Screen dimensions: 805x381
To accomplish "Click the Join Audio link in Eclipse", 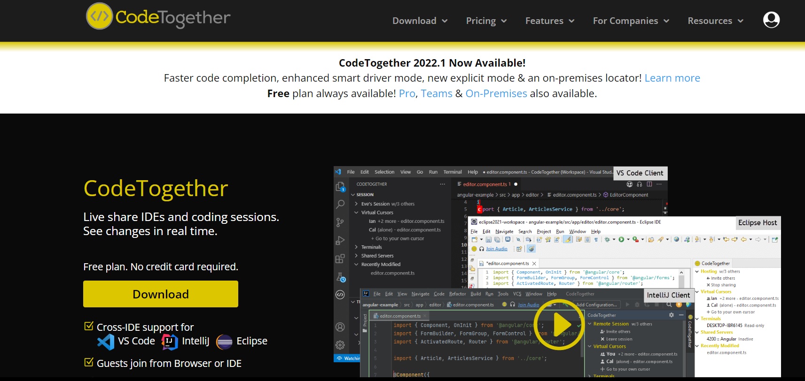I will point(497,249).
